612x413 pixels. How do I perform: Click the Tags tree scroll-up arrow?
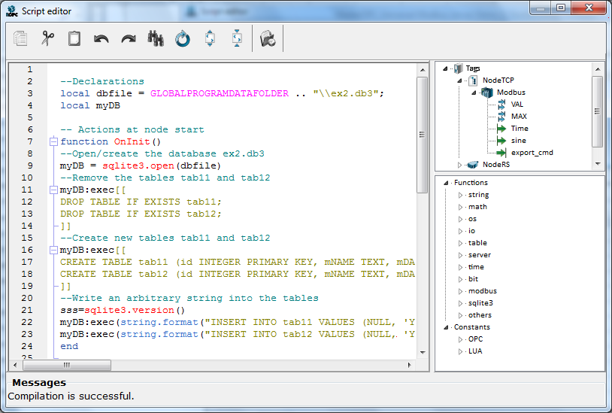pos(598,69)
